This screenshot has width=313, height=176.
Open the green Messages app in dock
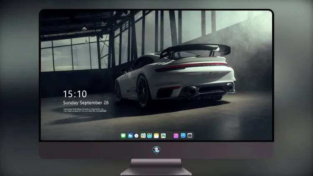click(123, 136)
